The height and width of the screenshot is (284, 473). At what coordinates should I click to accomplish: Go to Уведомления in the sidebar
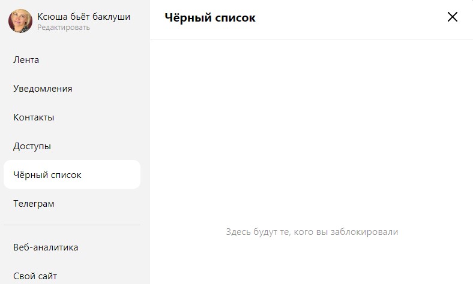[43, 89]
